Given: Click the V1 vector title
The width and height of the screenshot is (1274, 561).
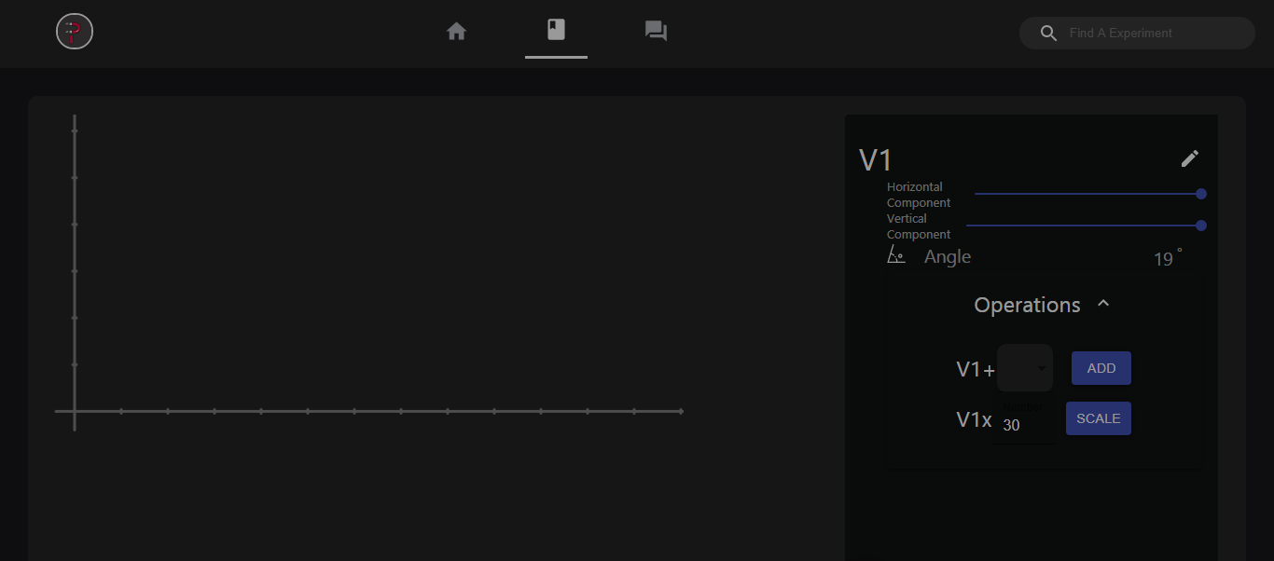Looking at the screenshot, I should point(876,160).
